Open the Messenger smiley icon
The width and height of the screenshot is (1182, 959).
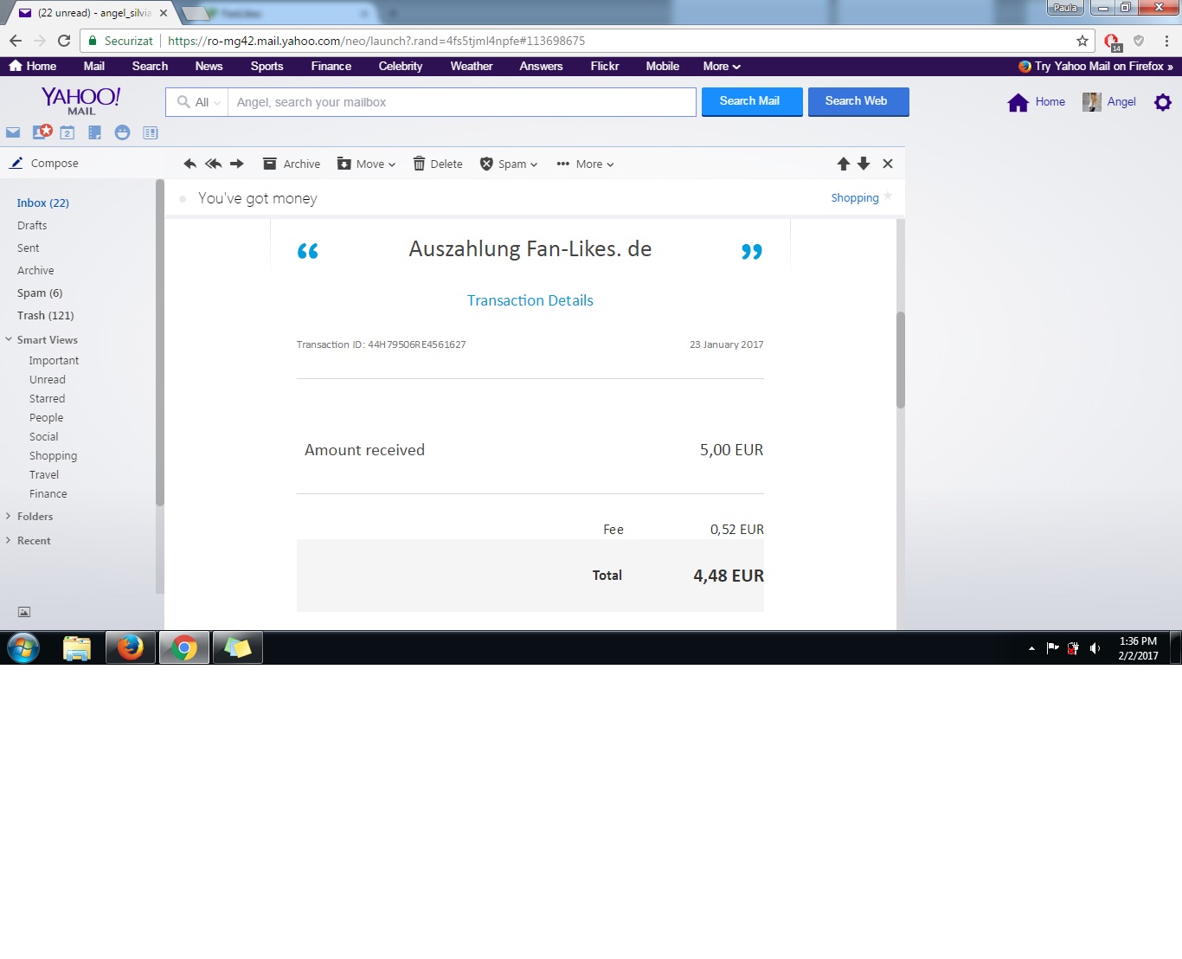coord(123,132)
